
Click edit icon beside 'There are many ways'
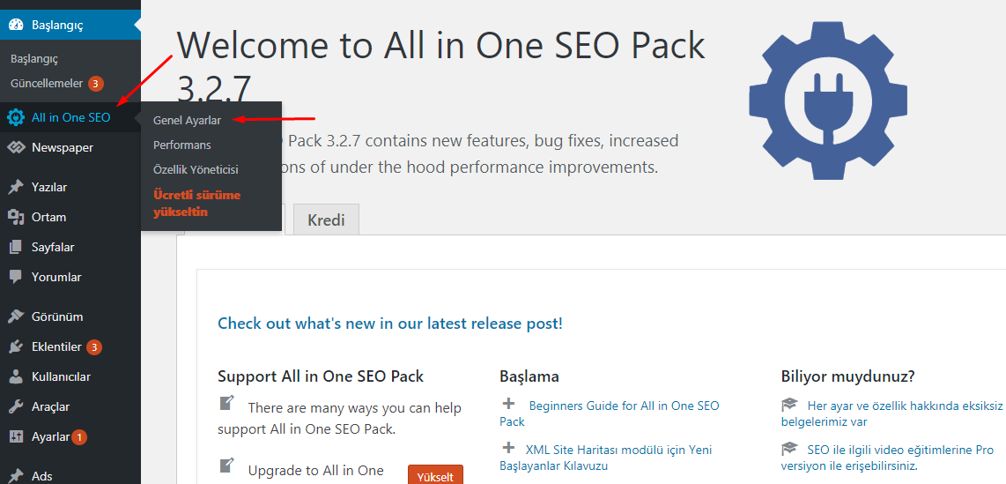click(x=226, y=403)
